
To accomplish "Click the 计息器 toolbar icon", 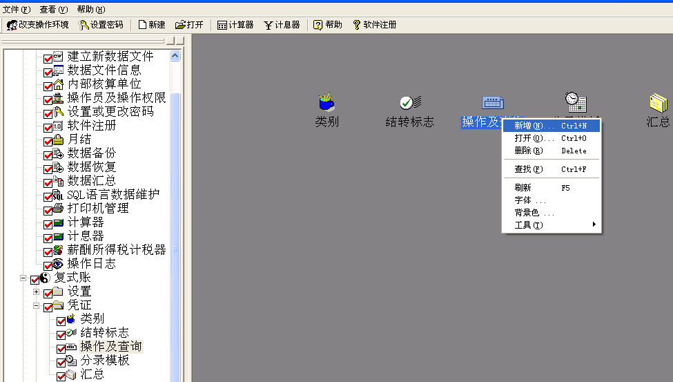I will click(x=269, y=25).
